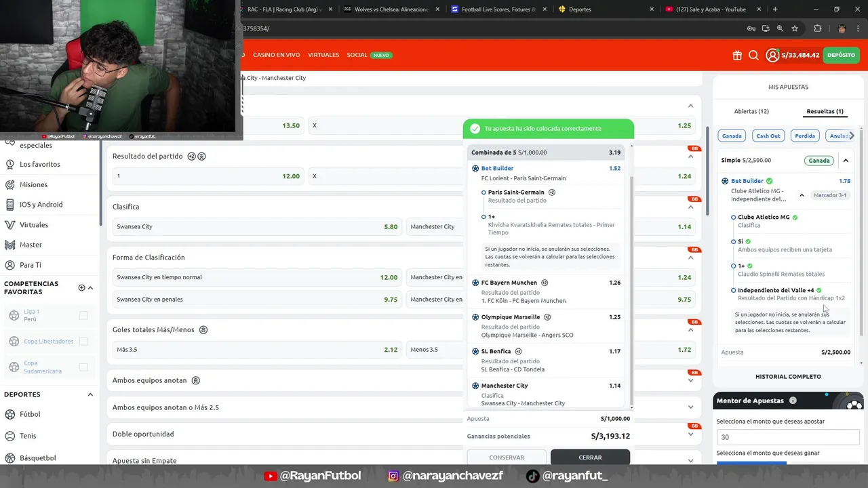Tick the Copa Libertadores checkbox
This screenshot has height=488, width=868.
point(83,341)
